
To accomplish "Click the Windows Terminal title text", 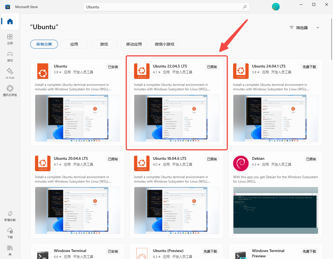I will point(70,251).
